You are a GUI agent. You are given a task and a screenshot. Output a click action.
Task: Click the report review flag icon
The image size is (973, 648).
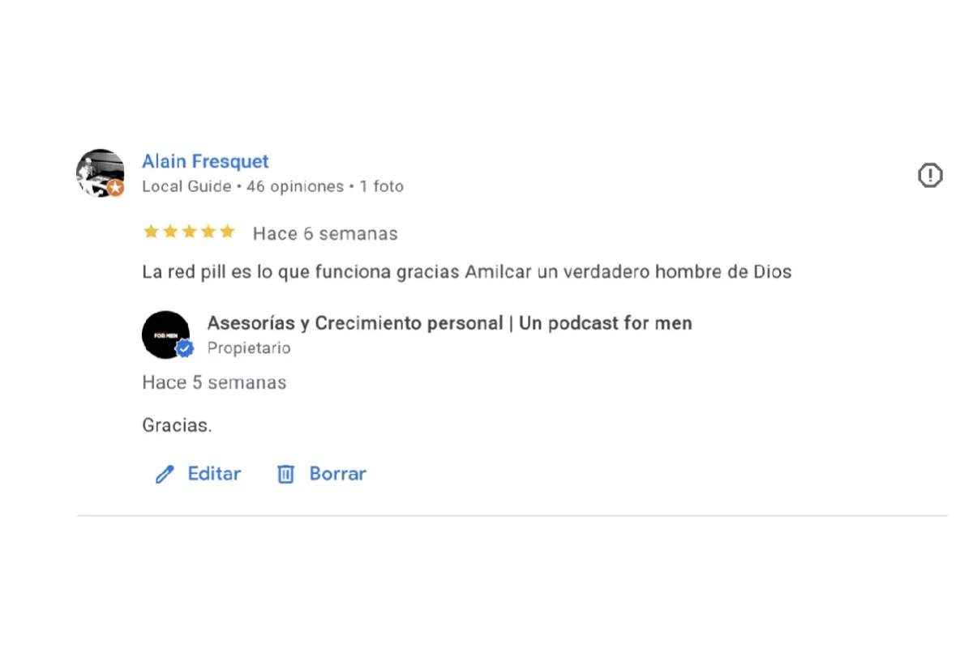point(930,175)
